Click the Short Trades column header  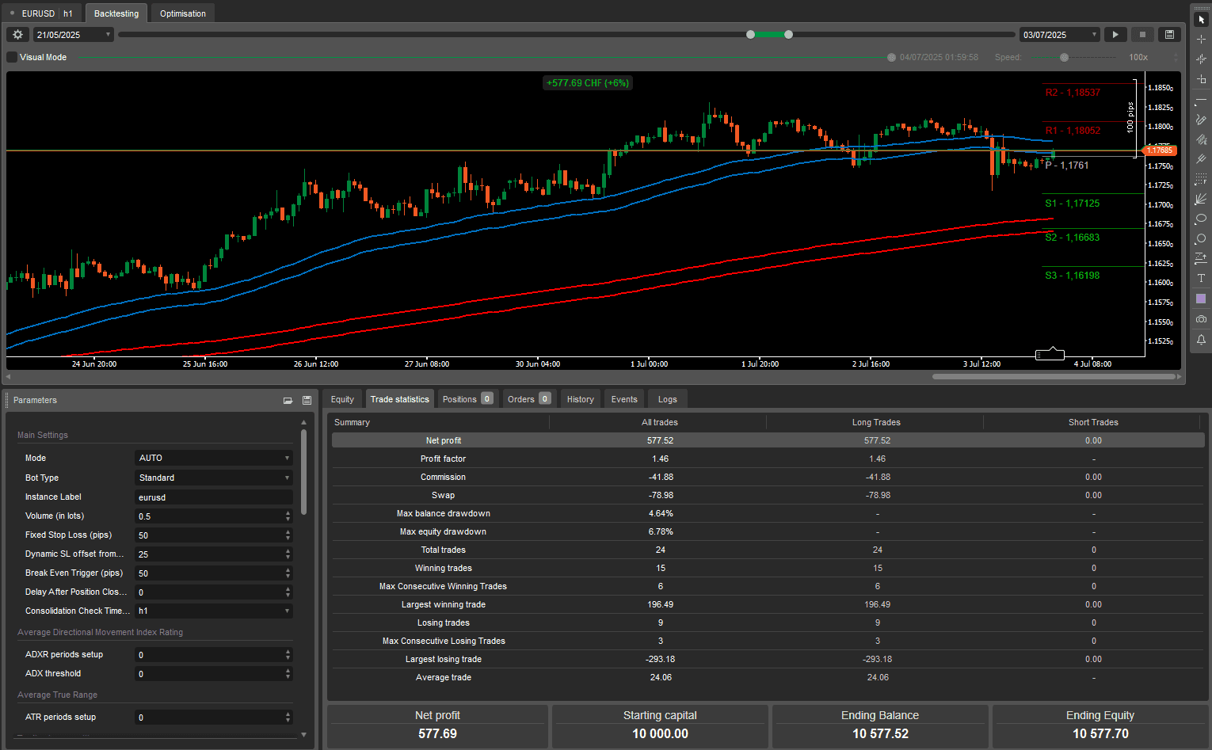point(1093,422)
